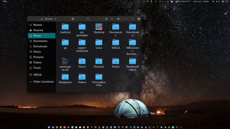The width and height of the screenshot is (230, 129).
Task: Select Starred in the sidebar
Action: tap(42, 30)
